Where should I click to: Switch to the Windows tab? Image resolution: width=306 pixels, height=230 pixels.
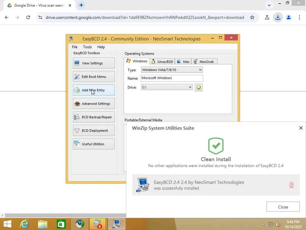[137, 61]
